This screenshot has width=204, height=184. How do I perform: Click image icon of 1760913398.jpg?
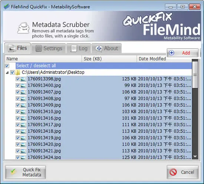pyautogui.click(x=23, y=79)
